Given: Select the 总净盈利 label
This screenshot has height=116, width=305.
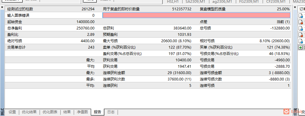Looking at the screenshot, I should [15, 28].
